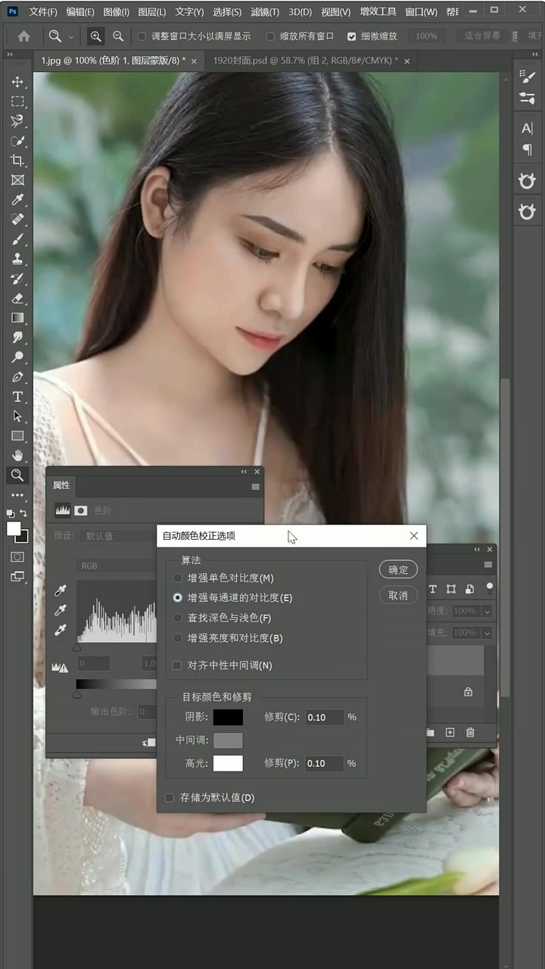Toggle 缩放所有窗口 checkbox
This screenshot has height=969, width=545.
(270, 36)
